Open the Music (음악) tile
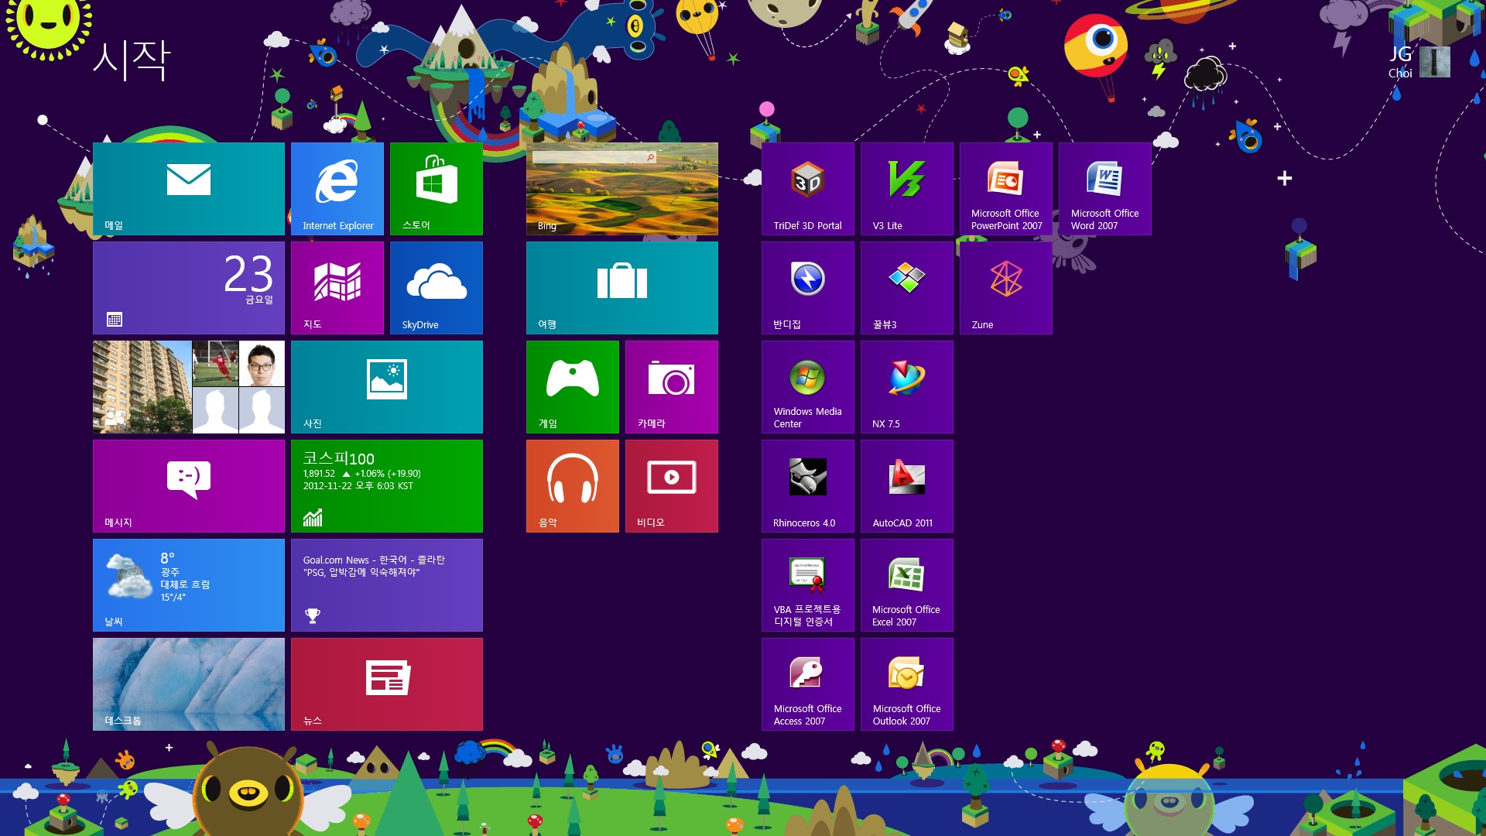Image resolution: width=1486 pixels, height=836 pixels. coord(573,486)
